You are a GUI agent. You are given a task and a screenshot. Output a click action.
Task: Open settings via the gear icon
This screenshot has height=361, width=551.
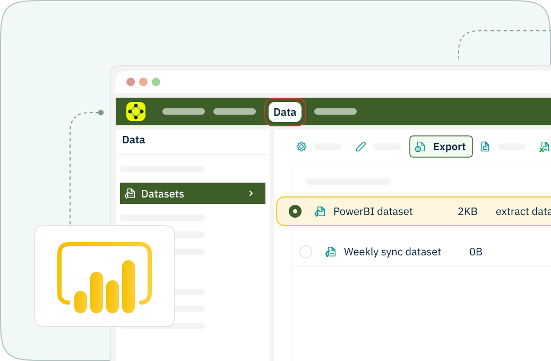(302, 147)
